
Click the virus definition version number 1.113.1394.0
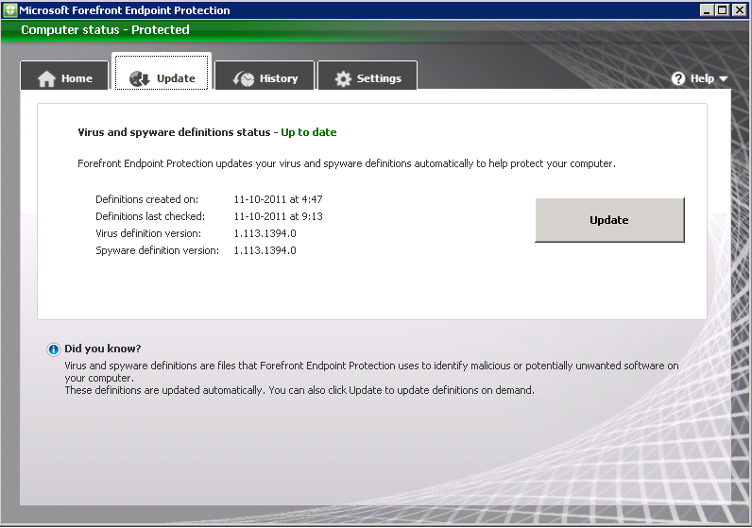(265, 233)
